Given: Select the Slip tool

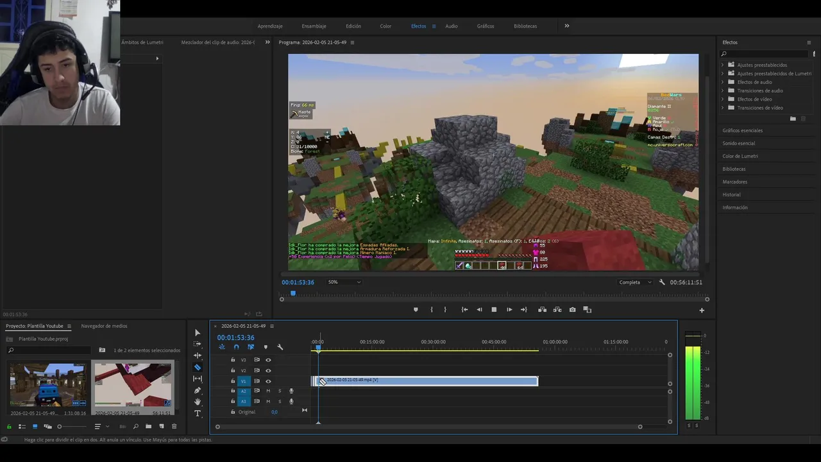Looking at the screenshot, I should click(198, 379).
